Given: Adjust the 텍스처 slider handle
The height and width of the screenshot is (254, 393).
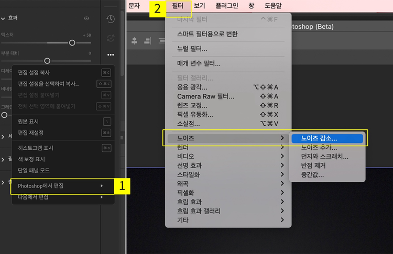Looking at the screenshot, I should [72, 43].
